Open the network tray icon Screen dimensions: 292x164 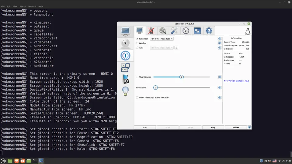pyautogui.click(x=279, y=161)
